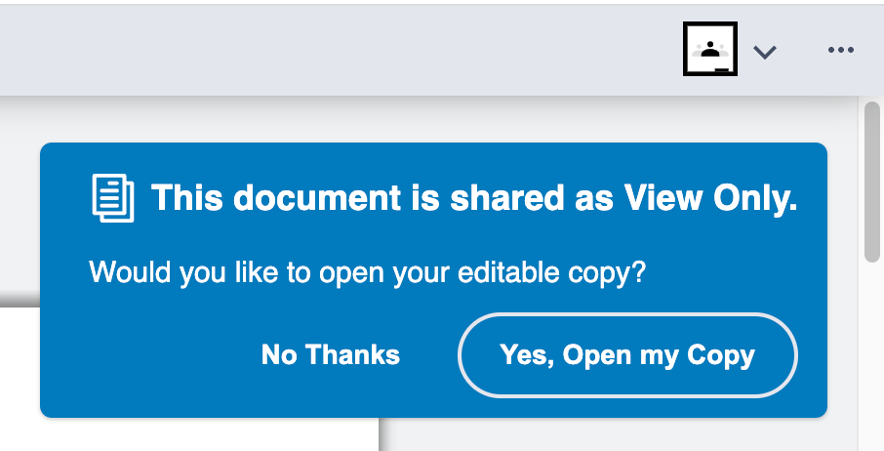Click the gray canvas right of the document page
This screenshot has height=451, width=884.
click(x=615, y=434)
